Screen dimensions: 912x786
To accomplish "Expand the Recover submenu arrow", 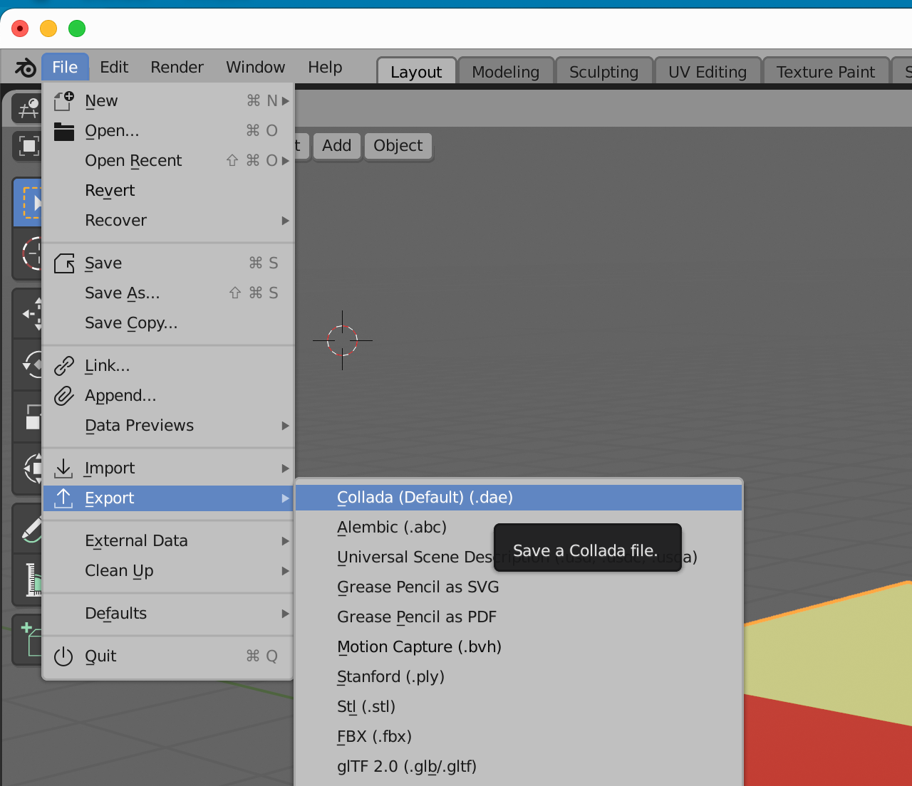I will [x=285, y=221].
